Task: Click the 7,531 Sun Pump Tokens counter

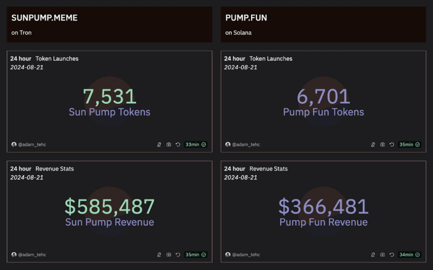Action: [x=110, y=97]
